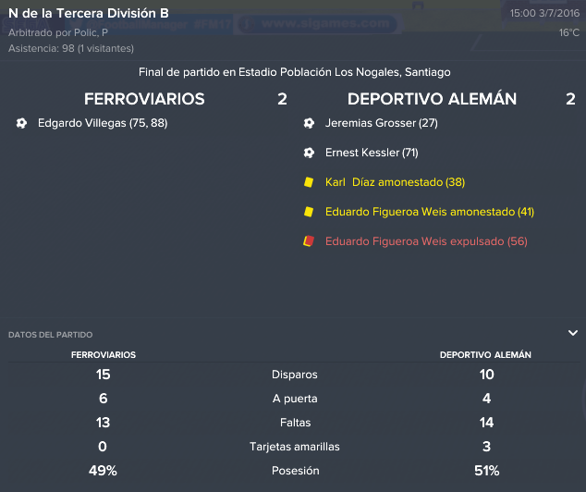Click the goal ball icon beside Edgardo Villegas
Image resolution: width=586 pixels, height=492 pixels.
tap(21, 123)
